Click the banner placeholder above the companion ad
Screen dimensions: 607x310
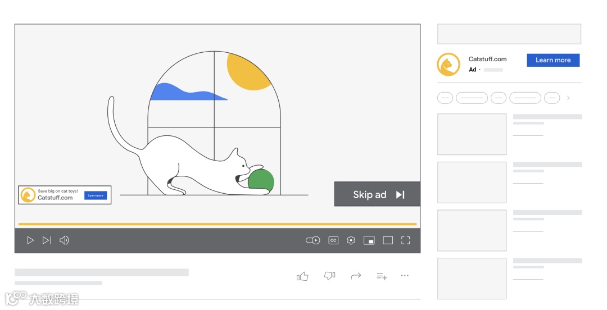(509, 34)
